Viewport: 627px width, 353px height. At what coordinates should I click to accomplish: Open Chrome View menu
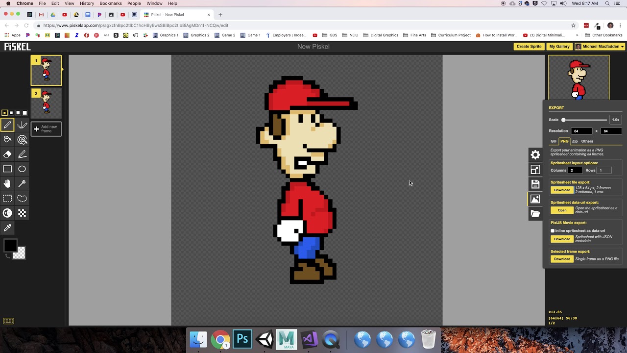[70, 3]
